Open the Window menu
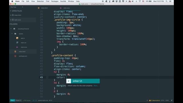The height and width of the screenshot is (103, 183). 71,1
